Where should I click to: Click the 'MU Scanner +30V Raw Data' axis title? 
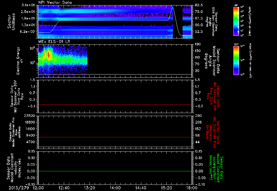tap(17, 97)
